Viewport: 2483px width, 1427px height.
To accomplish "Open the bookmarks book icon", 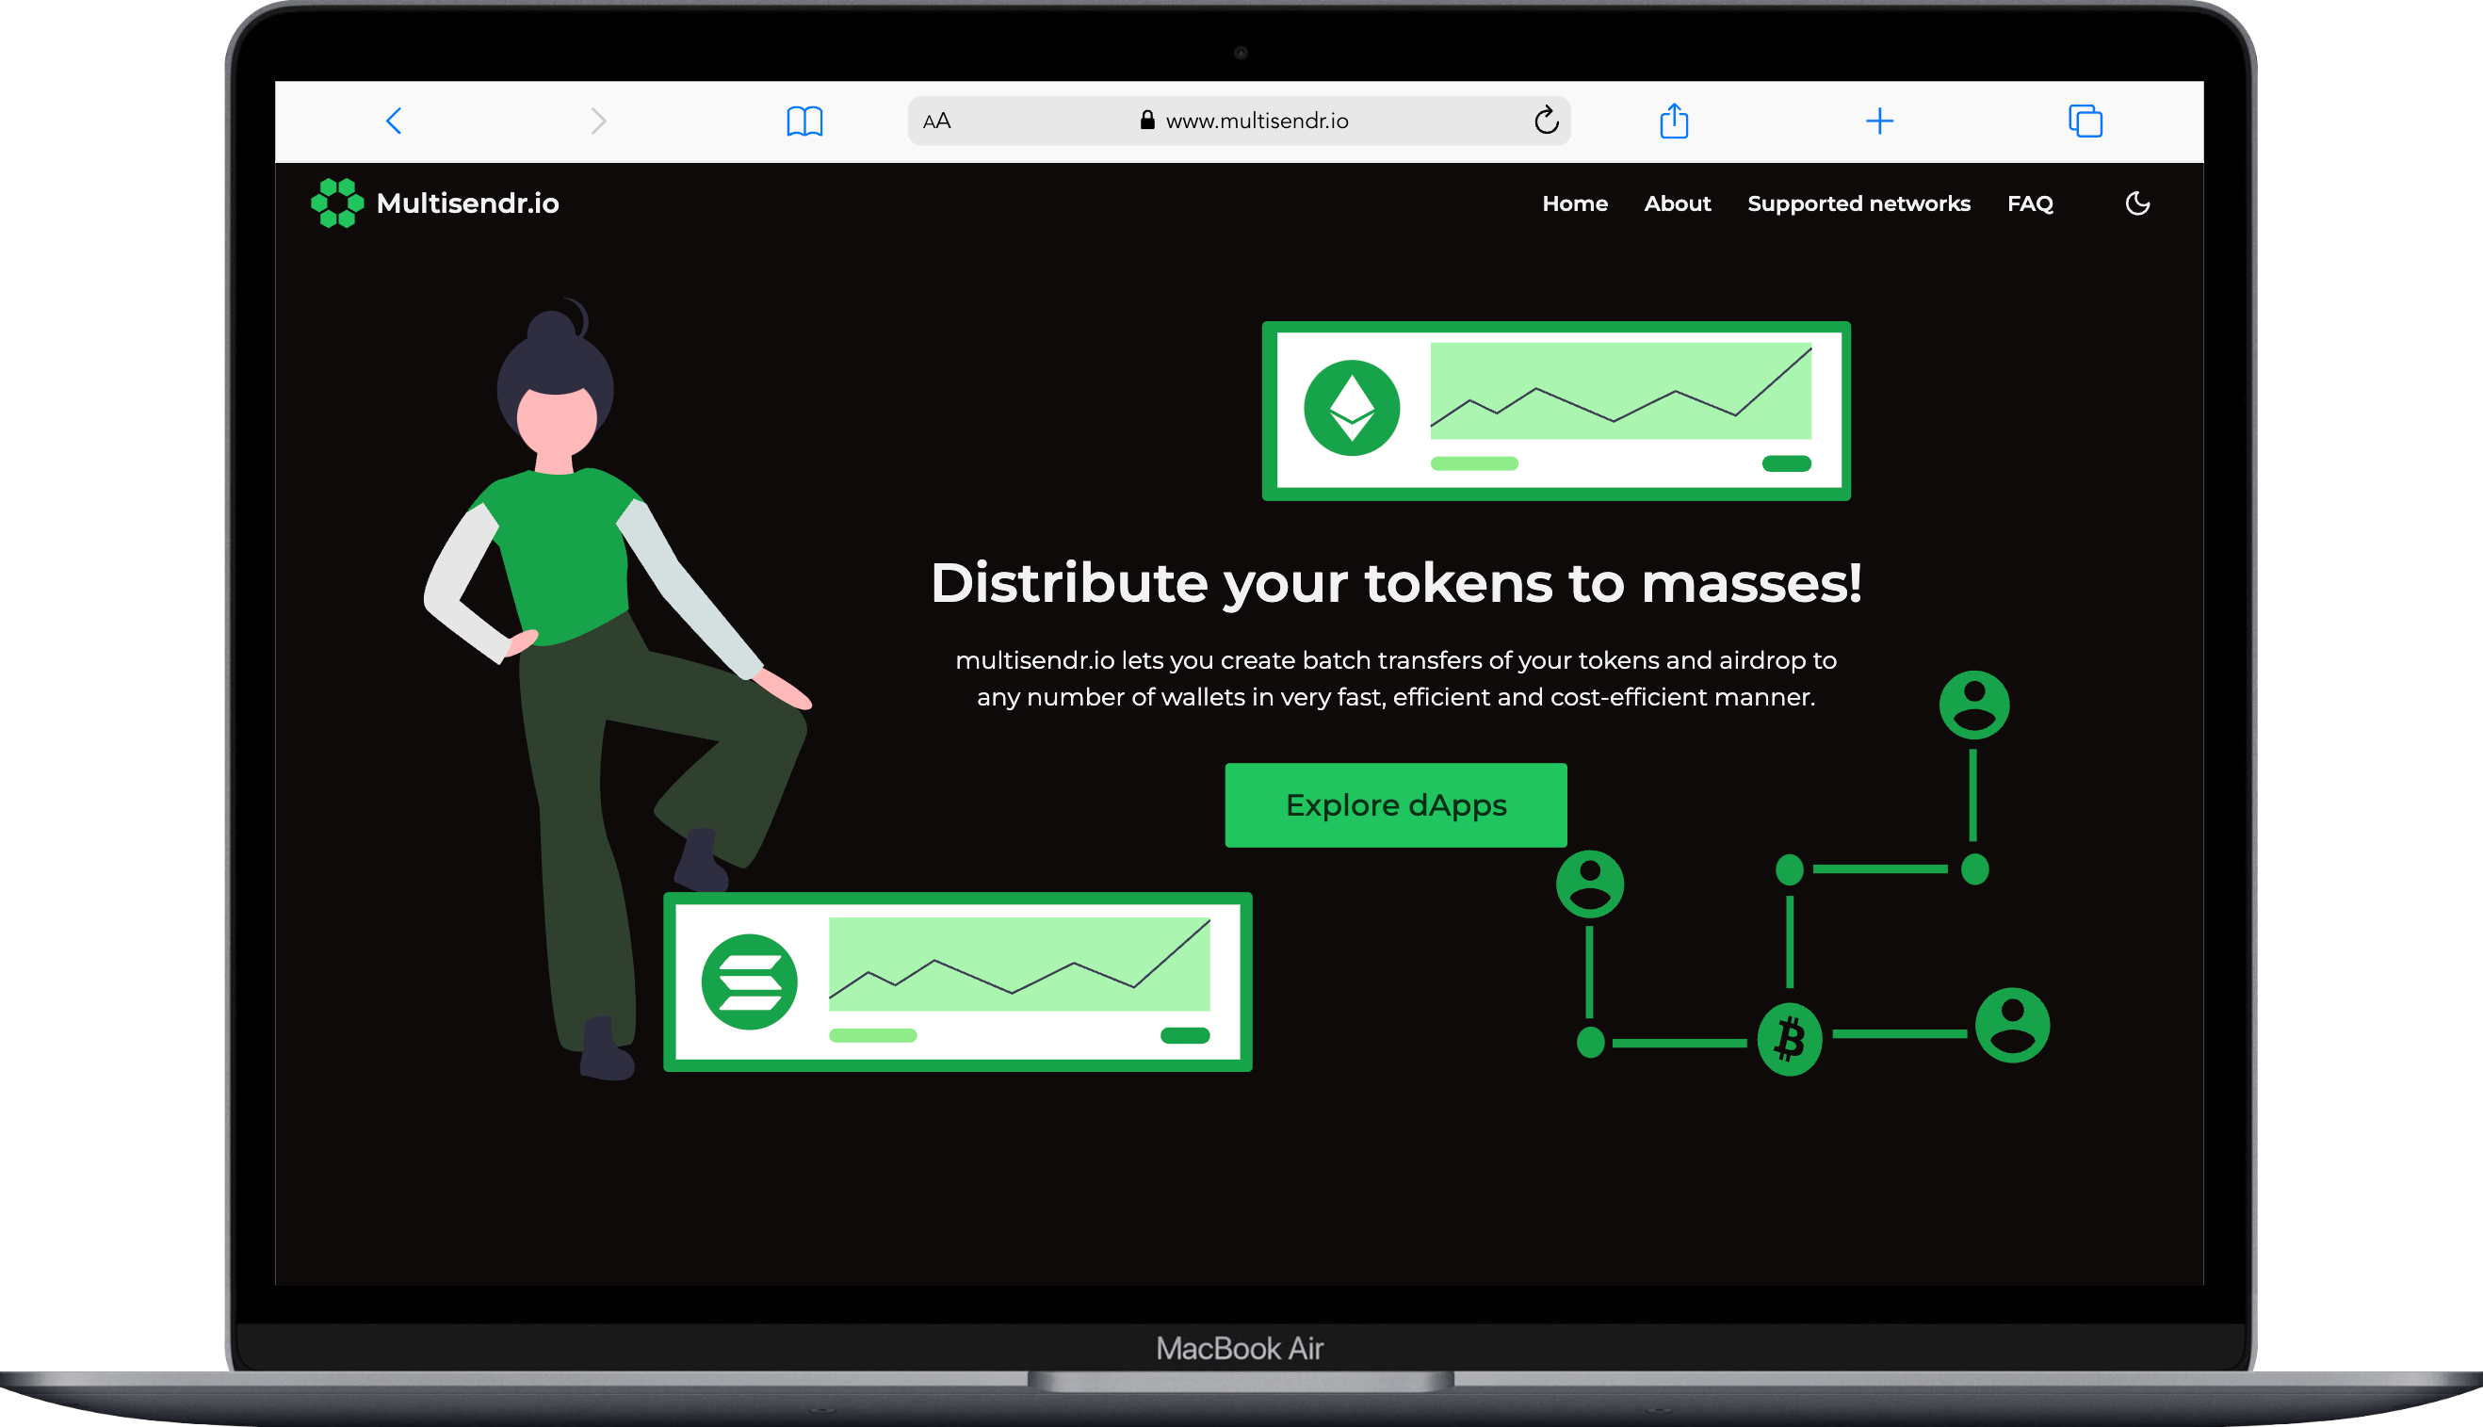I will click(x=804, y=121).
